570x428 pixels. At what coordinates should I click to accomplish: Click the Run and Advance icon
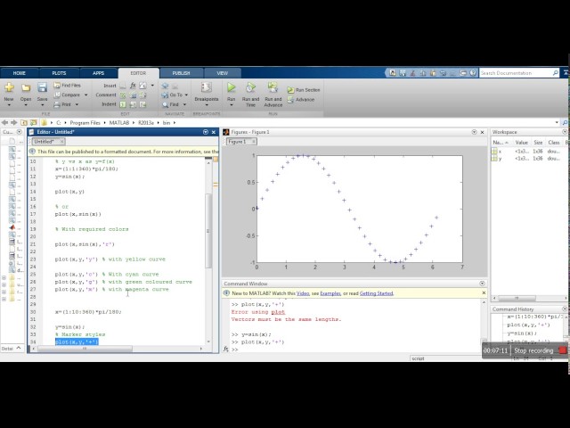click(x=273, y=87)
